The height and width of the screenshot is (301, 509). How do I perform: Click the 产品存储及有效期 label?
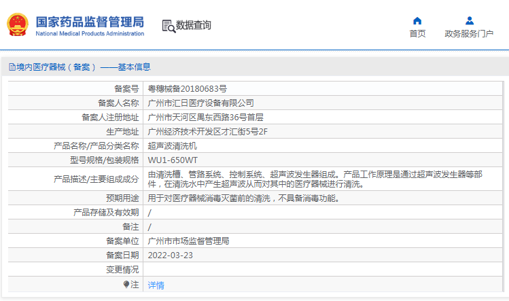coord(106,213)
